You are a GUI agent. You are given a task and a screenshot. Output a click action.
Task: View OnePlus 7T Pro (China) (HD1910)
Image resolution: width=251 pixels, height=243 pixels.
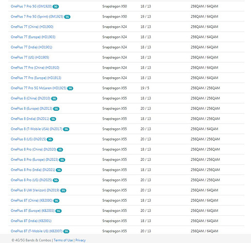coord(35,68)
